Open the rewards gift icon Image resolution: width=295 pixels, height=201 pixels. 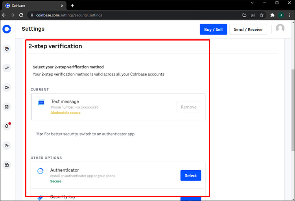point(7,165)
